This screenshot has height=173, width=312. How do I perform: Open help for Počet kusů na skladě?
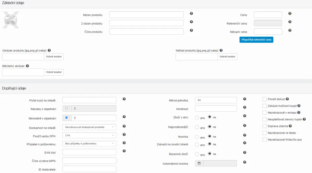point(124,99)
